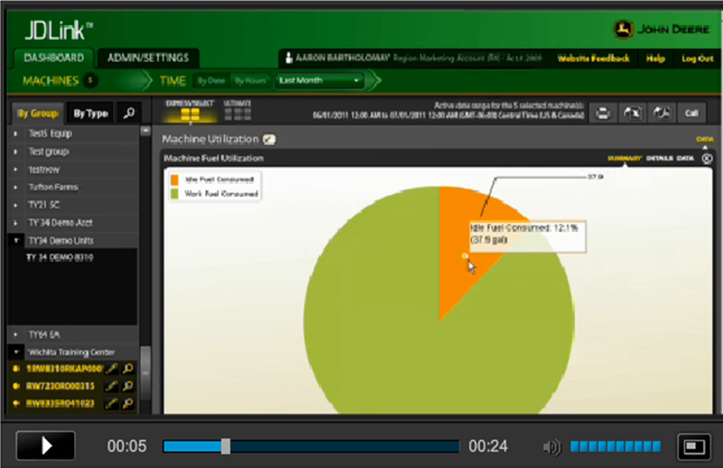Viewport: 723px width, 468px height.
Task: Click the magnifier icon for RW8335R041023
Action: coord(129,403)
